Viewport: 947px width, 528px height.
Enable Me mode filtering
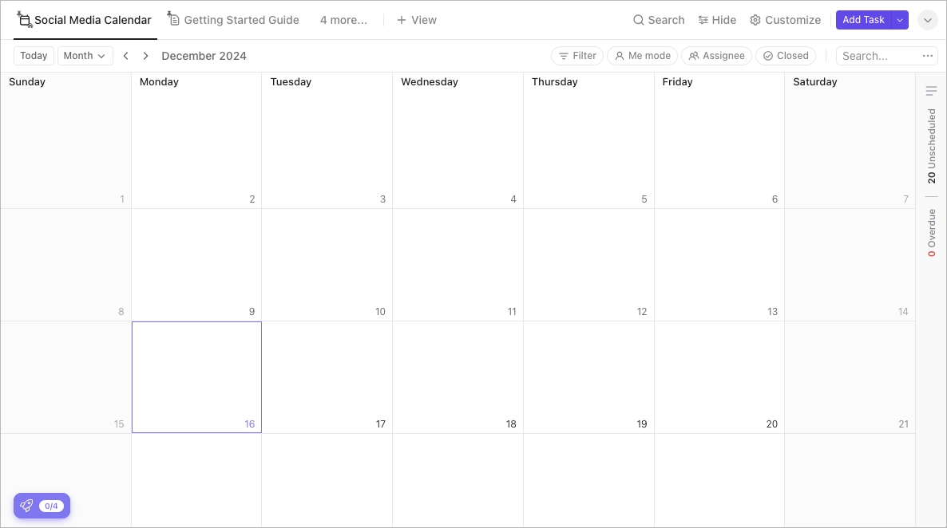click(x=641, y=56)
